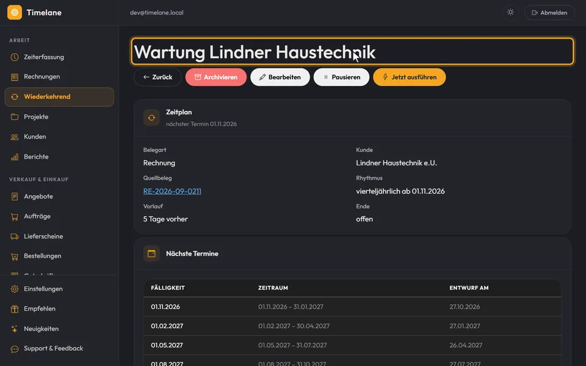
Task: Run now with Jetzt ausführen button
Action: pos(409,77)
